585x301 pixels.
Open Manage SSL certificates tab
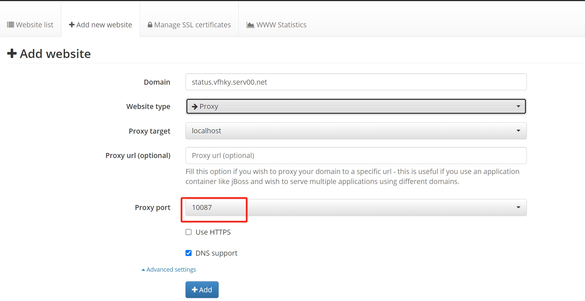(189, 25)
